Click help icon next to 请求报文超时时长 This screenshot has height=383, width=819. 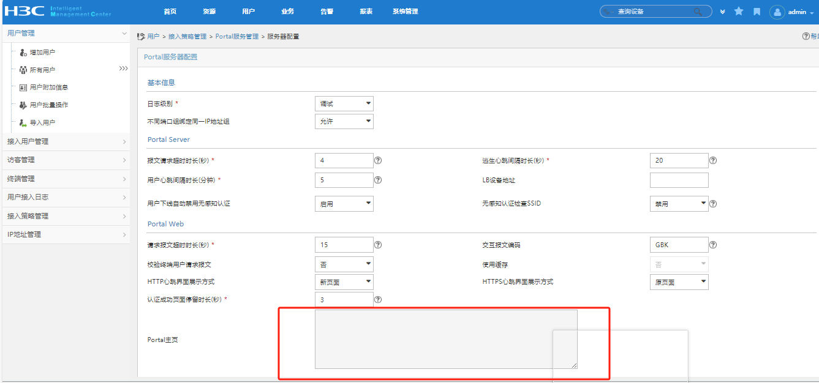[x=378, y=245]
